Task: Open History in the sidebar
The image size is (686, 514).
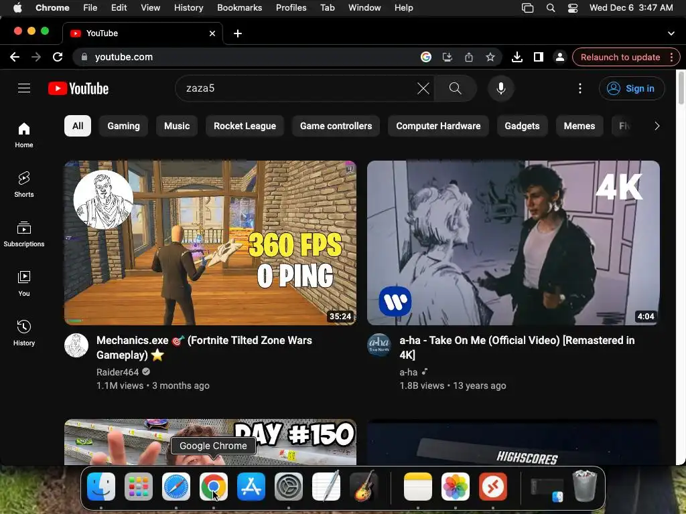Action: click(x=24, y=333)
